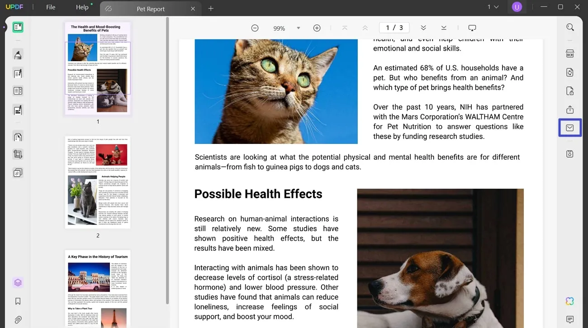Click the "An estimated 68% of U.S." paragraph
The height and width of the screenshot is (328, 588).
pos(448,78)
